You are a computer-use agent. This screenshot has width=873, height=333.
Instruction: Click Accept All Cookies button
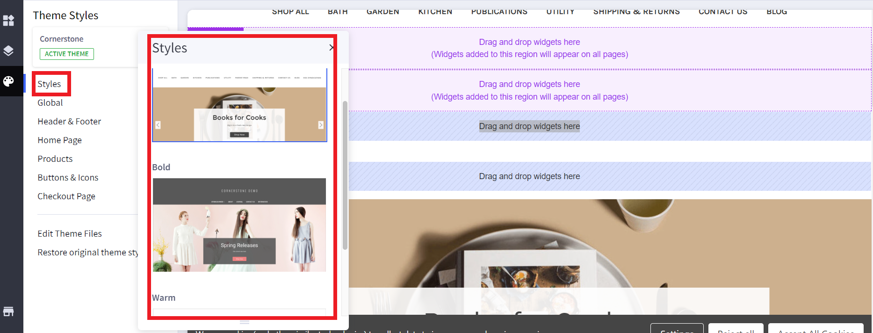coord(816,328)
